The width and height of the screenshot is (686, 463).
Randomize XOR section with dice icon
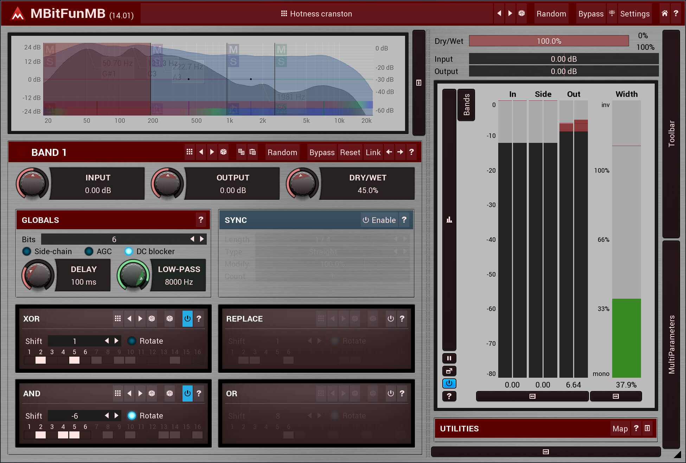click(170, 318)
